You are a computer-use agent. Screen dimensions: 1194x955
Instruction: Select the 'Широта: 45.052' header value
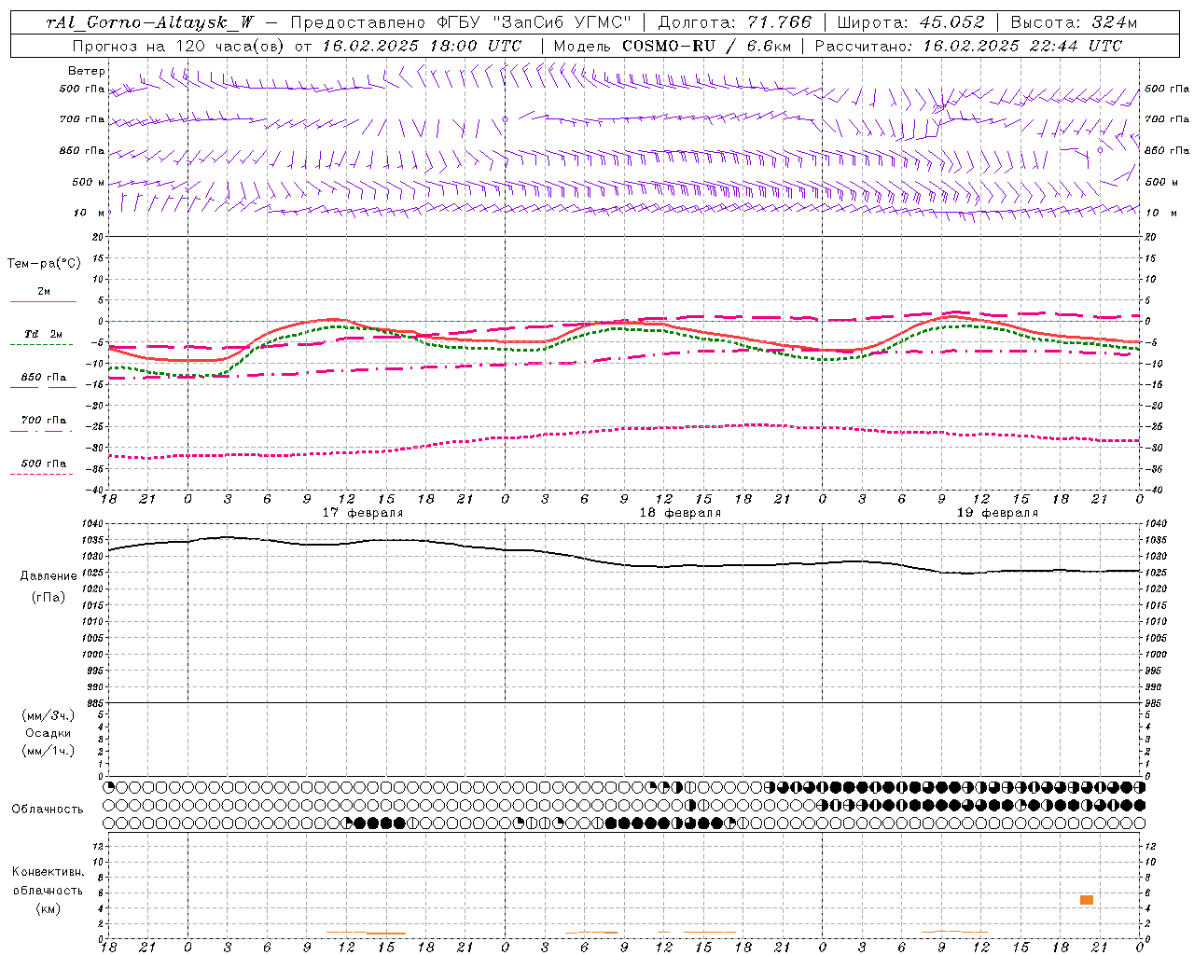[910, 22]
